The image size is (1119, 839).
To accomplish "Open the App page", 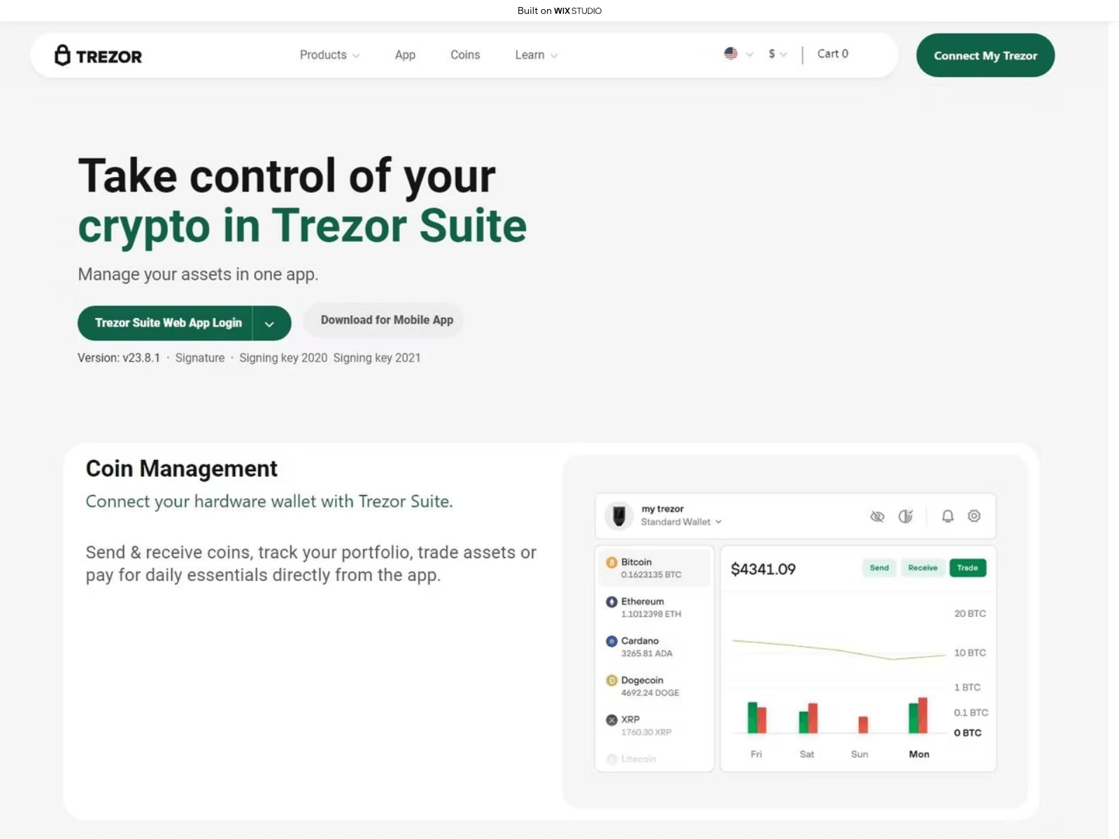I will click(x=405, y=55).
